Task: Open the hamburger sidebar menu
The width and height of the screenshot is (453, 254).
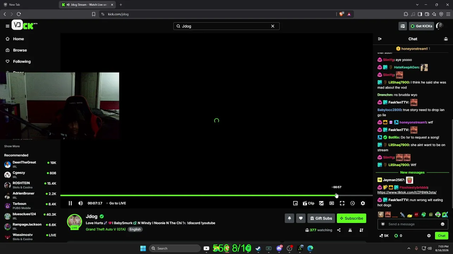Action: [x=7, y=26]
